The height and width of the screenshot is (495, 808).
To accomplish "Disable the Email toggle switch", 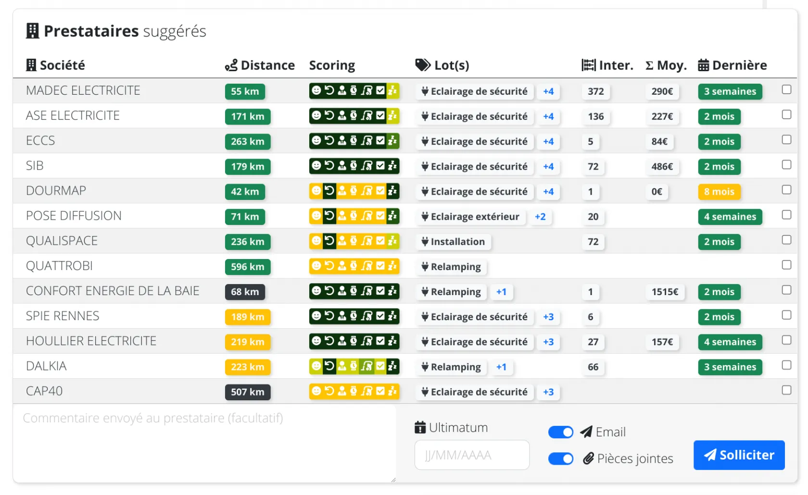I will pos(560,432).
